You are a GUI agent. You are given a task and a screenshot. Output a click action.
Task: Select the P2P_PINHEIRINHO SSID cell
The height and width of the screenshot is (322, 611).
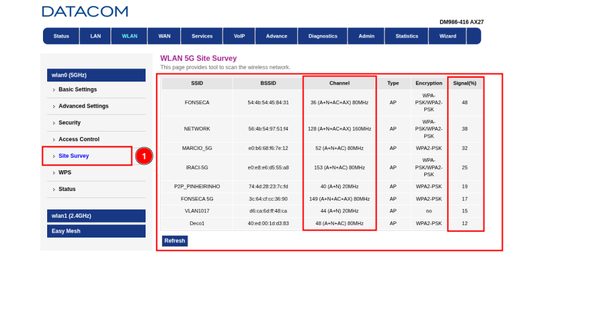[197, 187]
